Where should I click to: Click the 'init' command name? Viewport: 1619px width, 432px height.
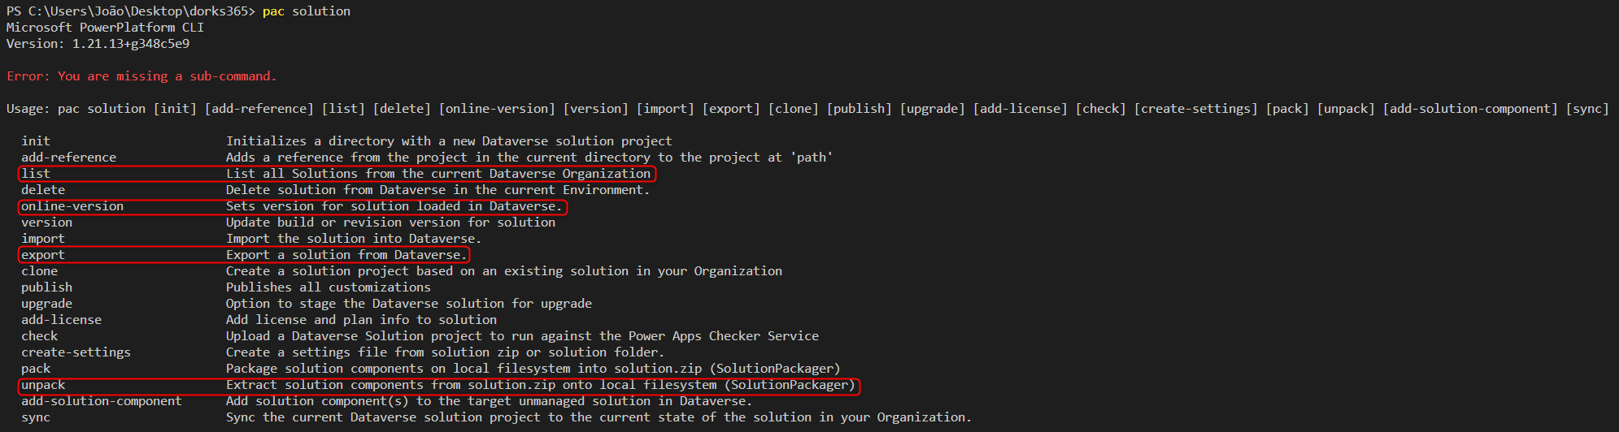pyautogui.click(x=36, y=141)
